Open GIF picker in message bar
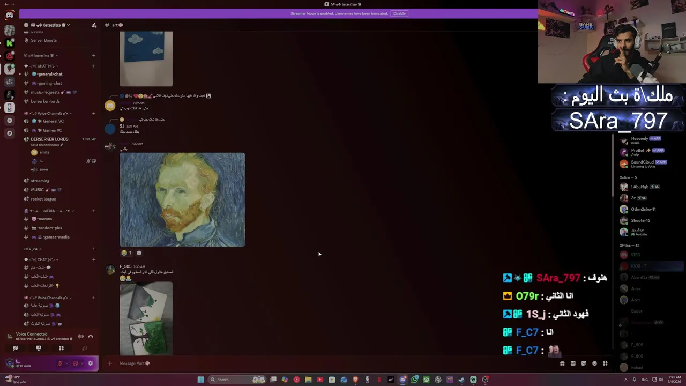Viewport: 686px width, 386px height. [x=573, y=363]
